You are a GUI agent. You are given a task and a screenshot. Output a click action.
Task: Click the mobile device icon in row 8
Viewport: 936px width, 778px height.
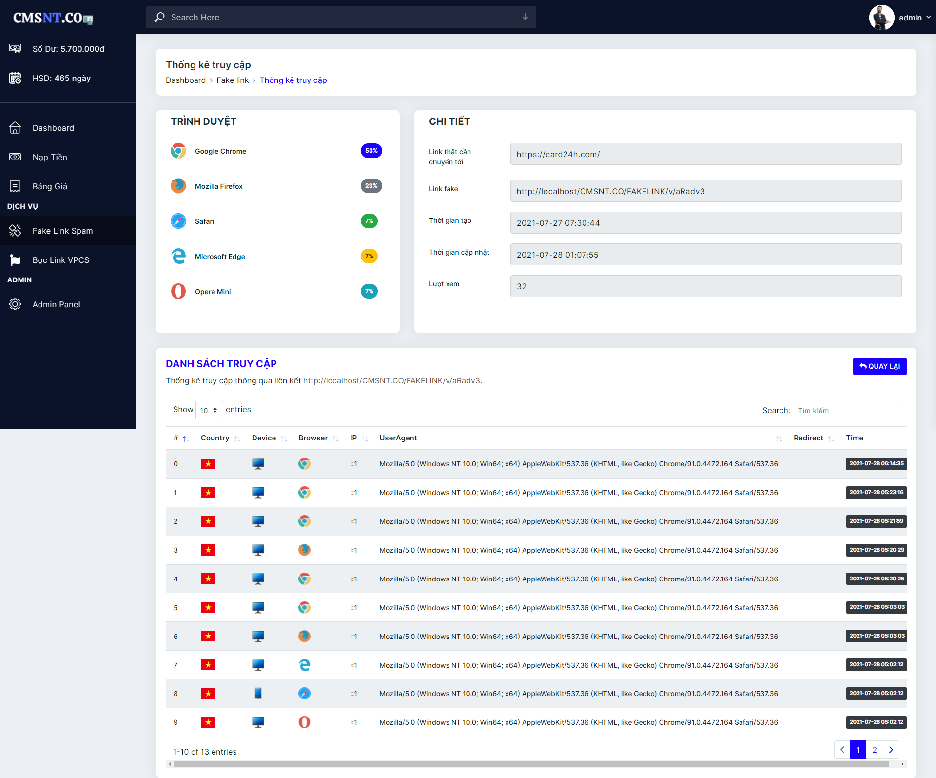tap(258, 693)
